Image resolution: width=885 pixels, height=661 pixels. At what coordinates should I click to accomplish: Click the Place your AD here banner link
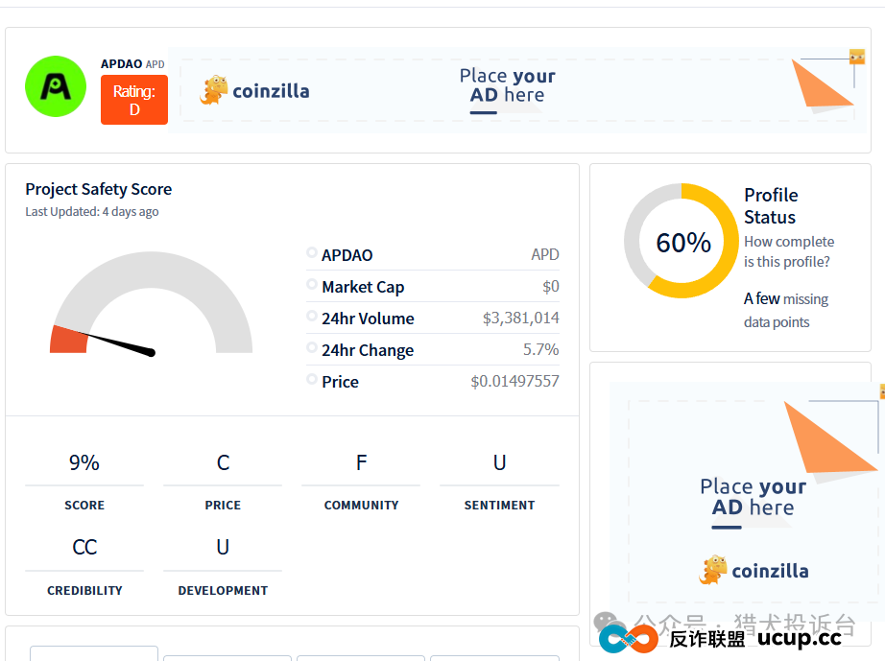coord(508,85)
